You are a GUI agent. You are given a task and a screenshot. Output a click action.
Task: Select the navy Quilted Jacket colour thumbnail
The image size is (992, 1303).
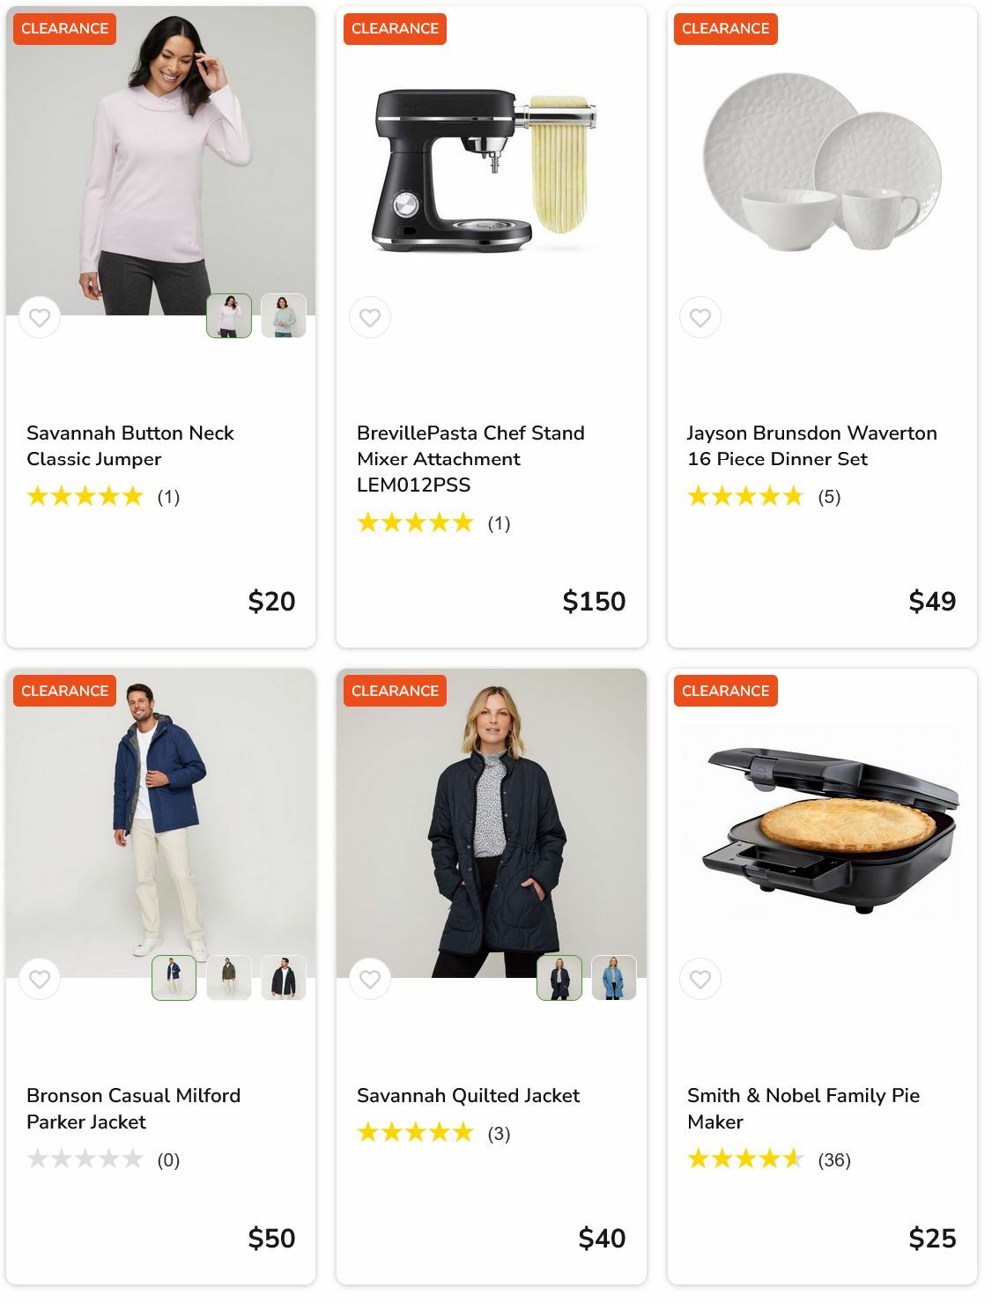tap(559, 978)
